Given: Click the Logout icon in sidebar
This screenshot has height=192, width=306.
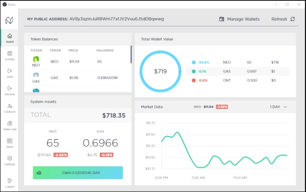Looking at the screenshot, I should pyautogui.click(x=9, y=181).
